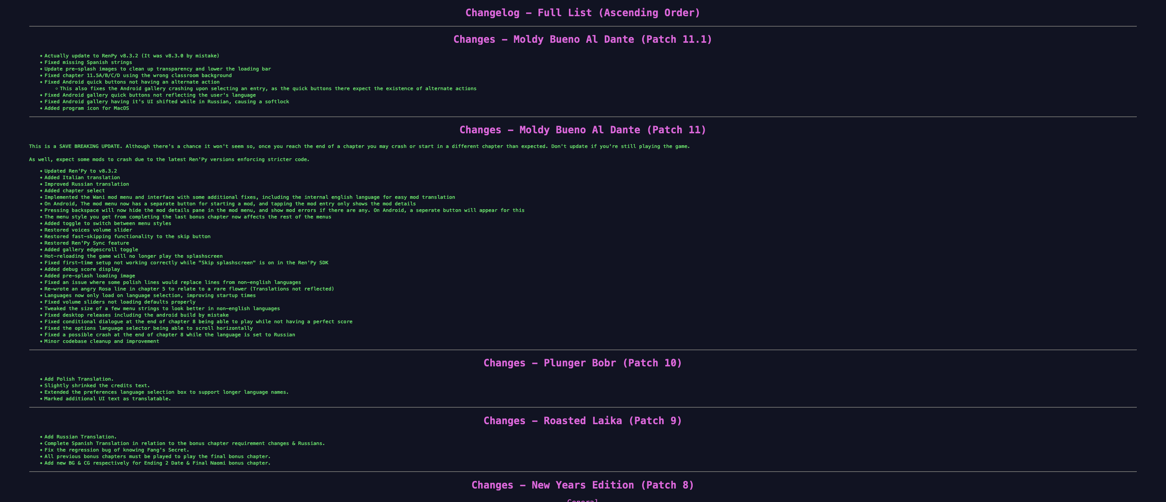Click 'Added gallery edgescroll toggle' entry
Viewport: 1166px width, 502px height.
click(91, 250)
